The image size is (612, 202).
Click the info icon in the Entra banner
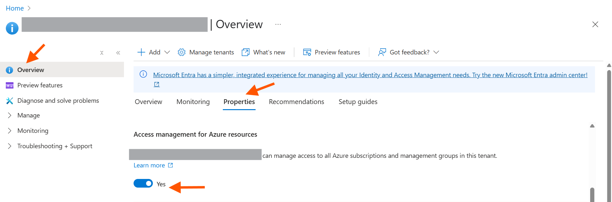coord(143,74)
